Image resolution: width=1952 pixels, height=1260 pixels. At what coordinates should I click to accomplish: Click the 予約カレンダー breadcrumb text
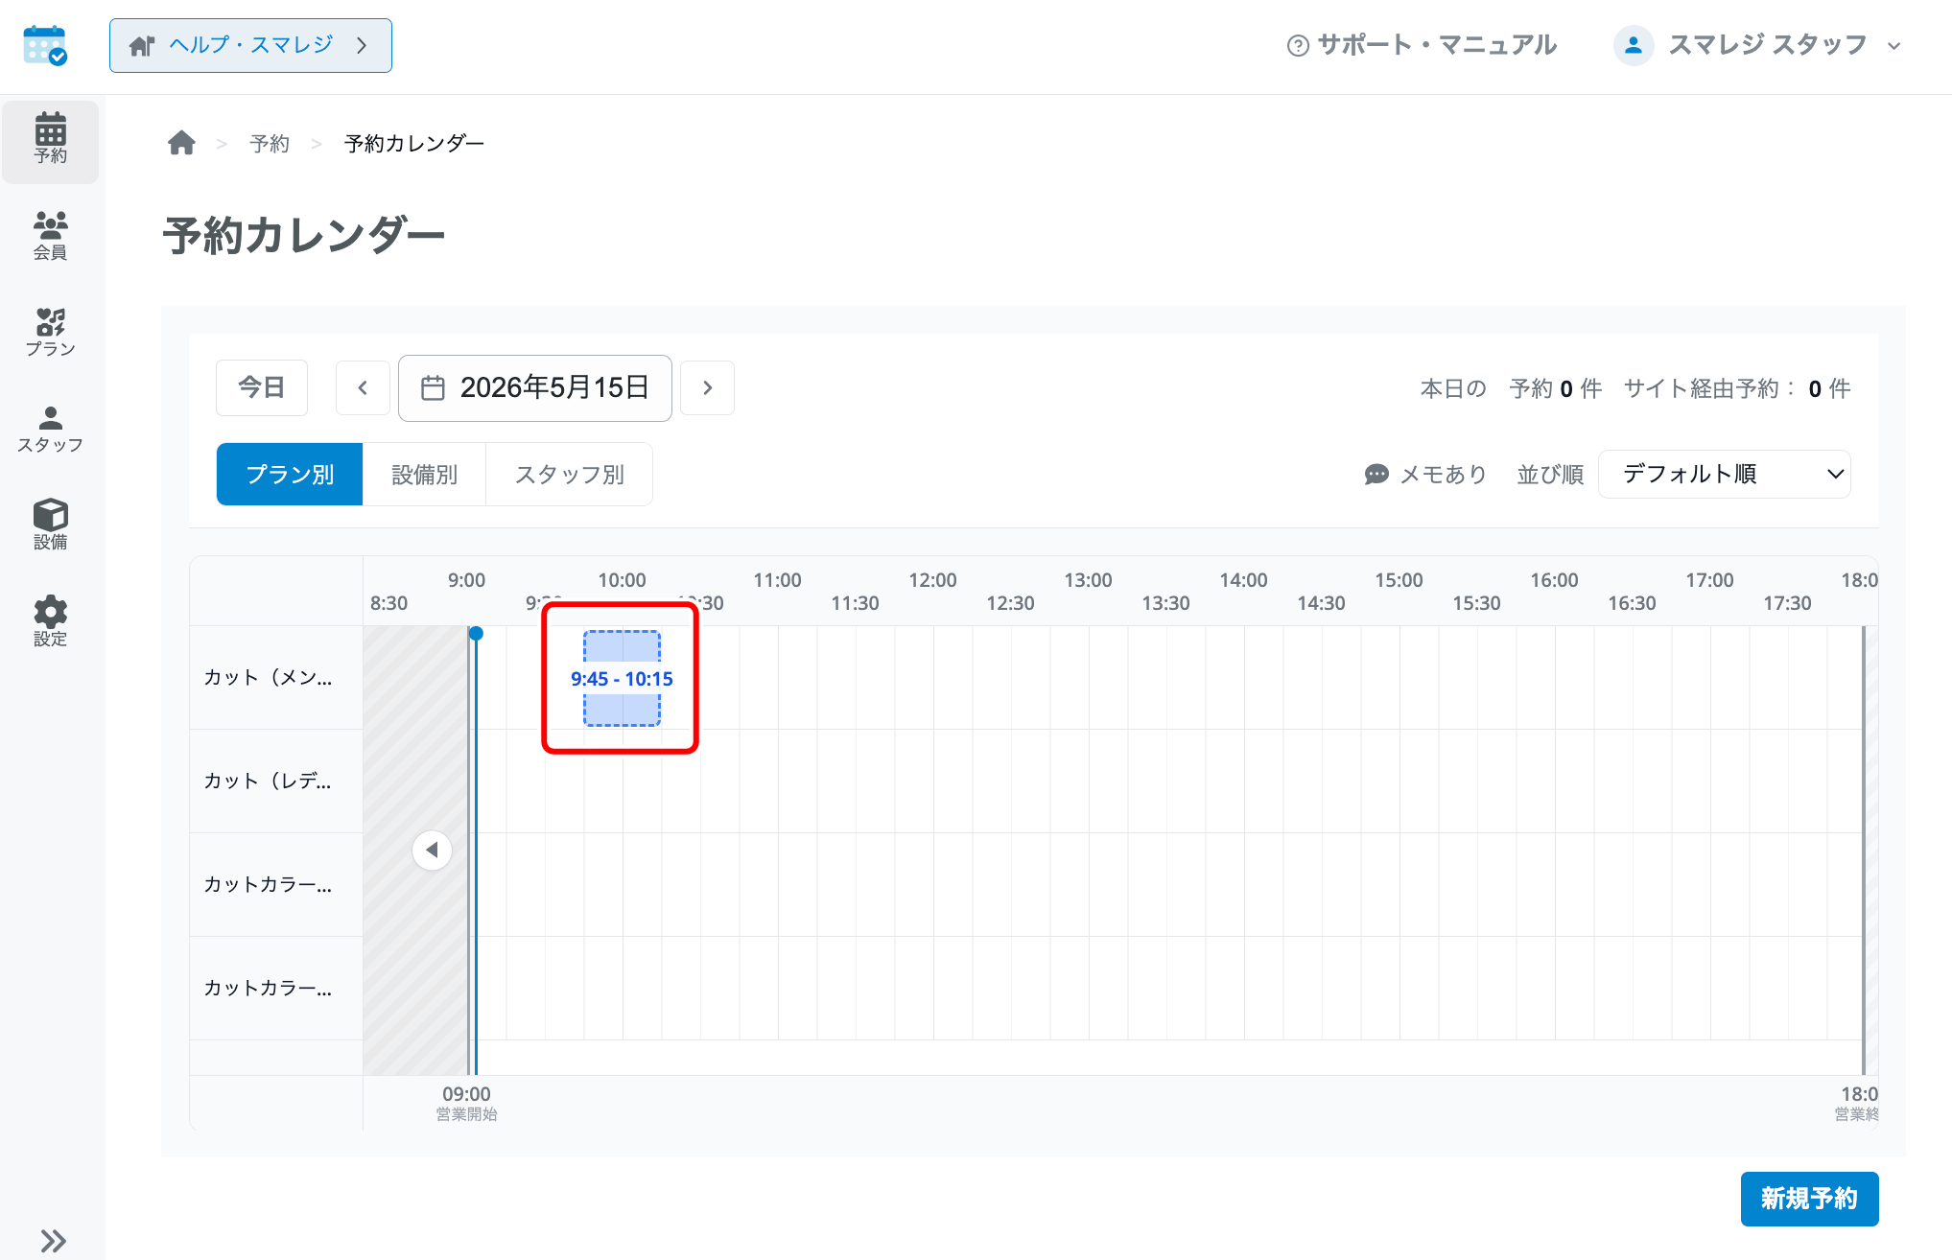[414, 144]
